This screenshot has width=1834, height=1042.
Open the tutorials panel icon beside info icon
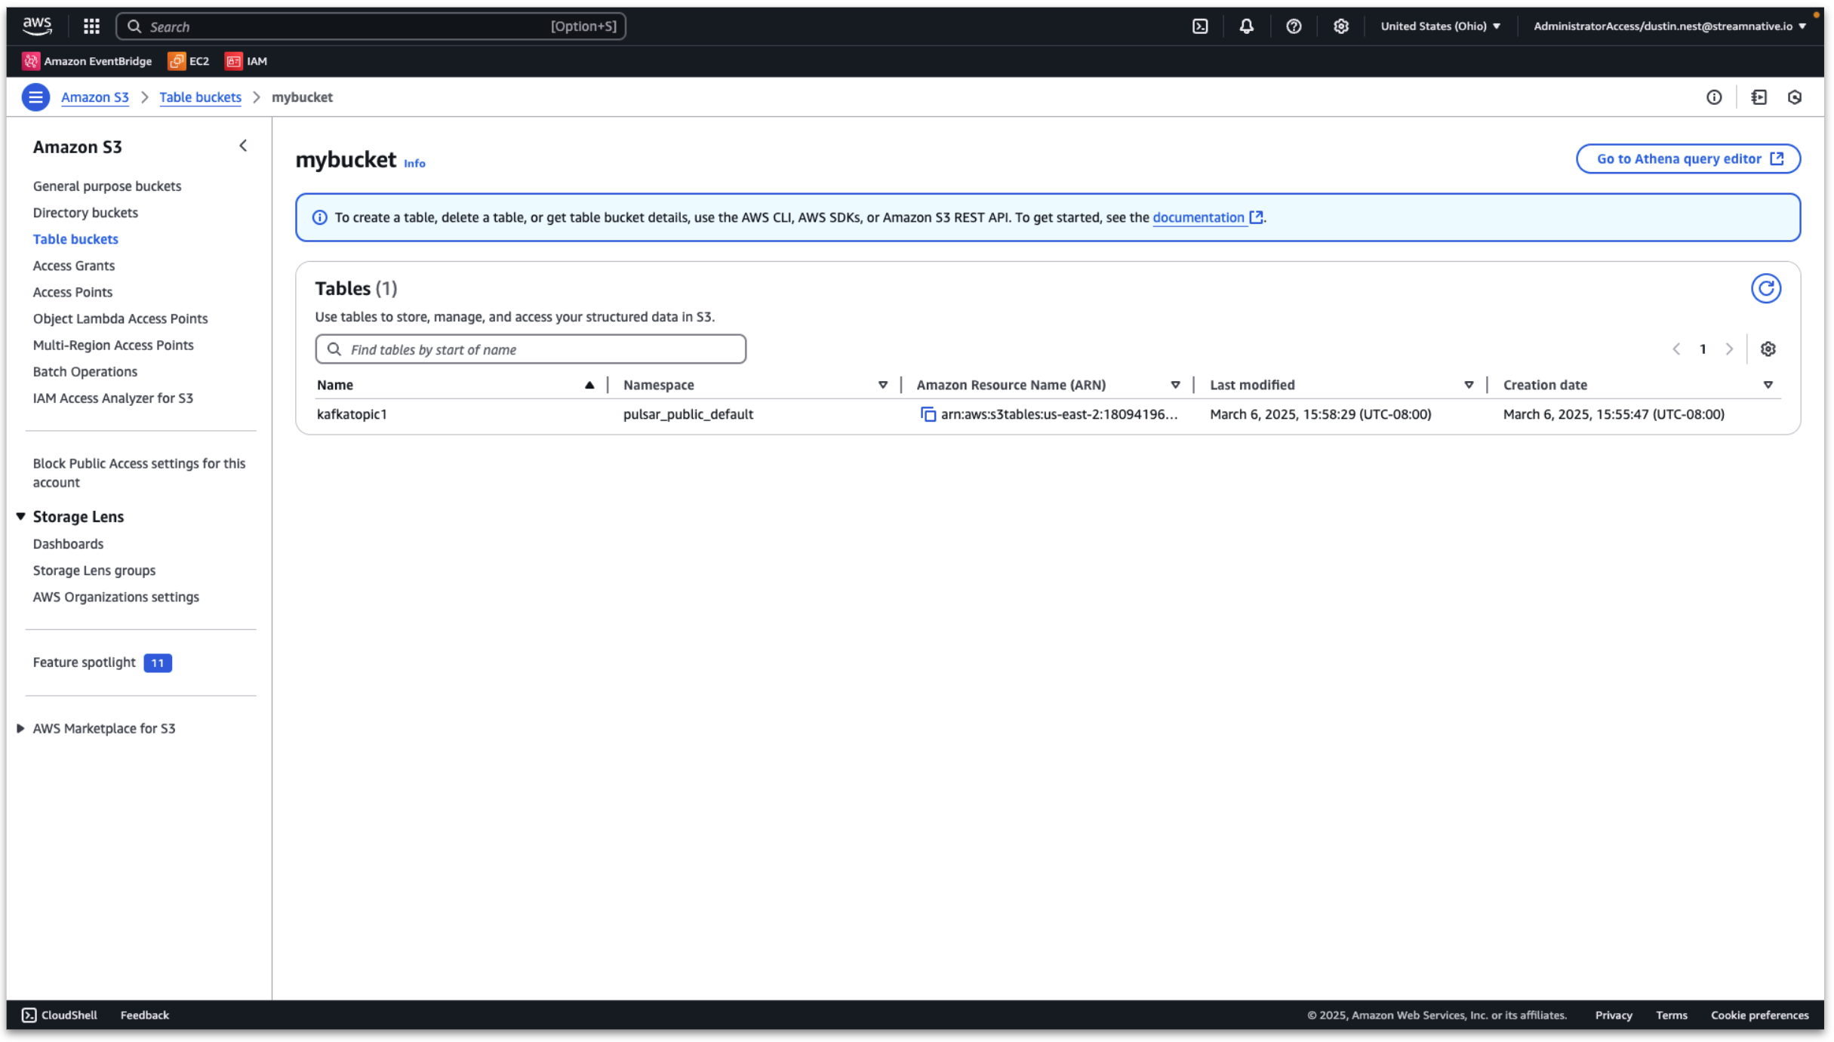pyautogui.click(x=1759, y=97)
